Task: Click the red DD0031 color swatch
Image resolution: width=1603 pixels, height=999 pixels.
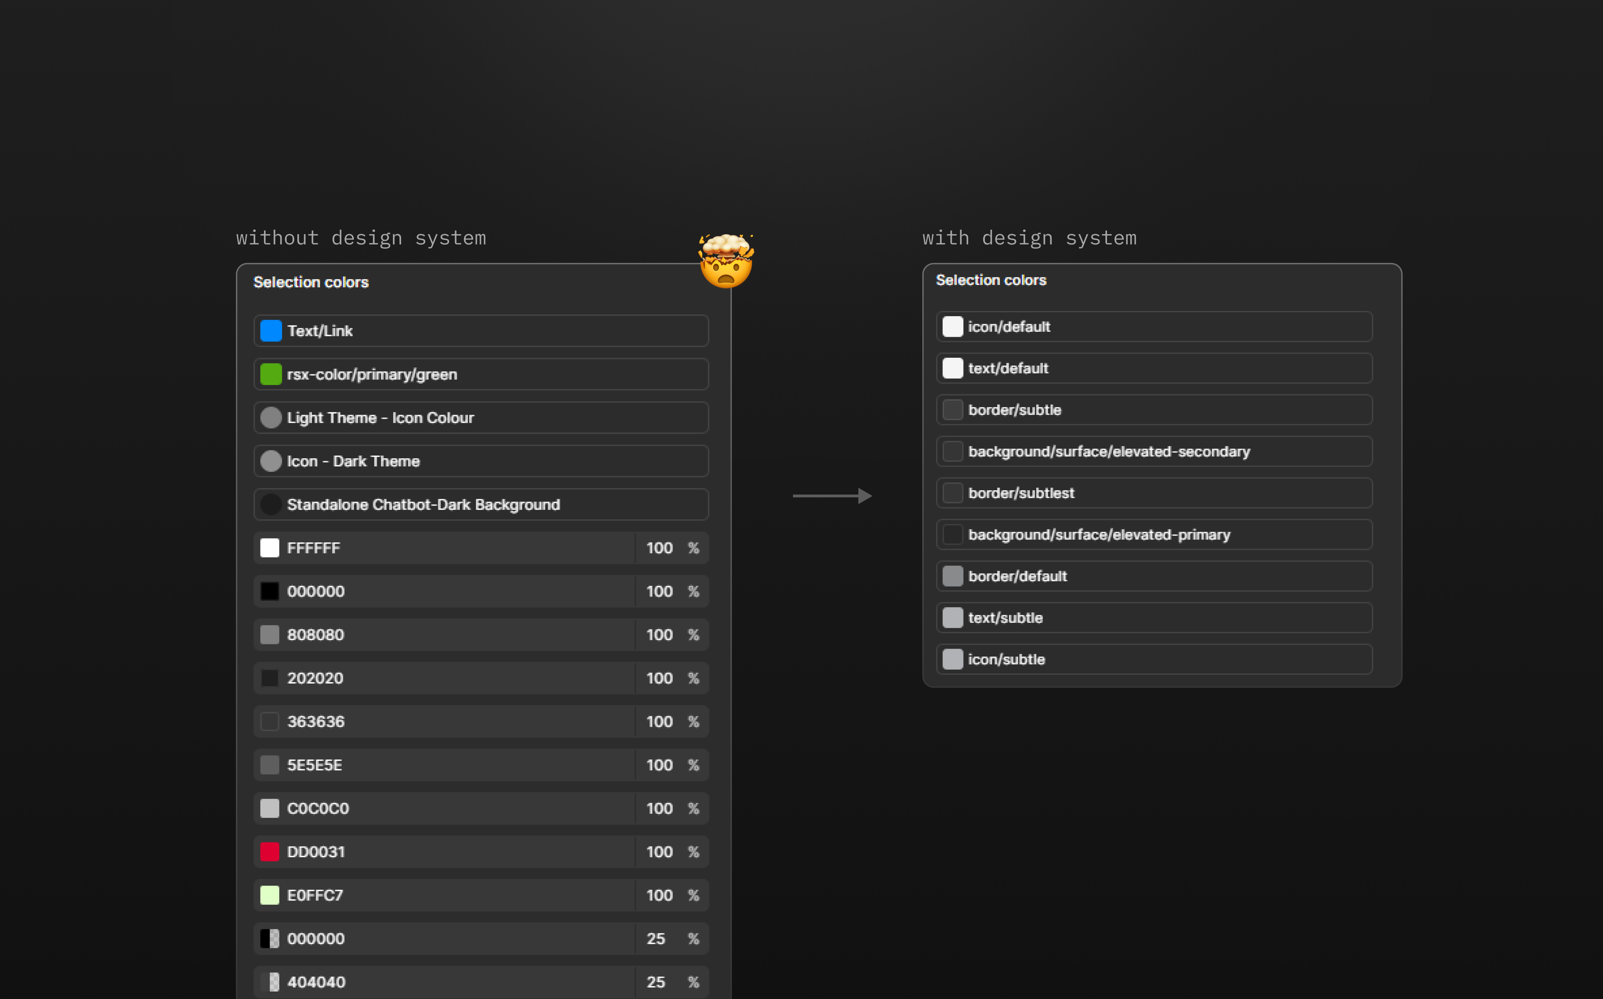Action: click(x=270, y=852)
